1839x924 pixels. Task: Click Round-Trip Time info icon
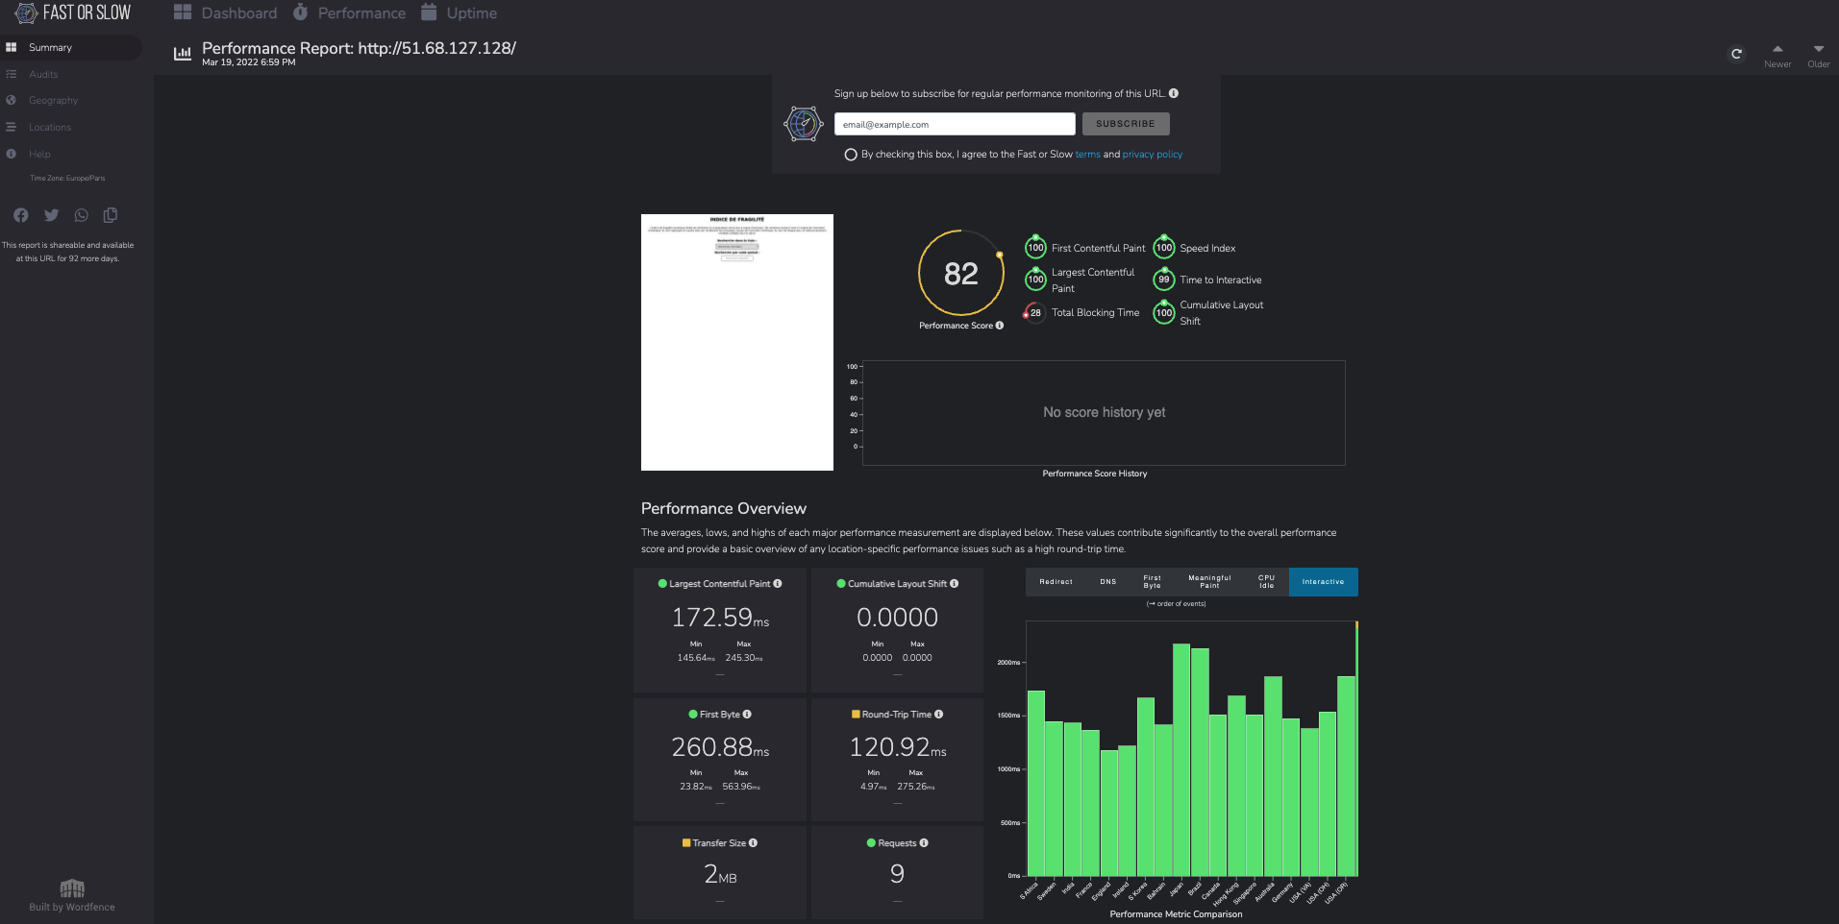pos(939,714)
